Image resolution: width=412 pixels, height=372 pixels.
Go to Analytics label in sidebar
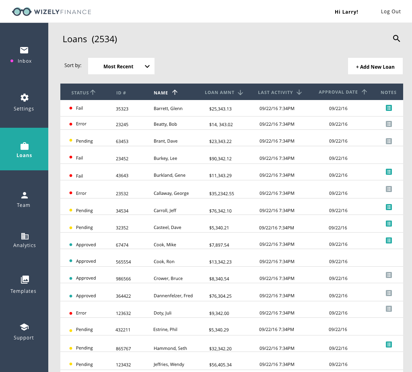[x=25, y=245]
